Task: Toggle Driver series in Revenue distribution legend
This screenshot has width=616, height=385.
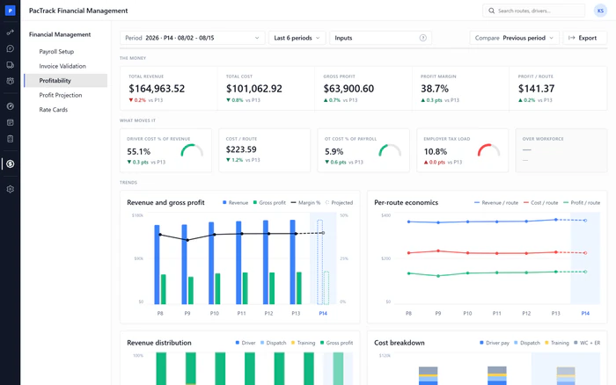Action: pyautogui.click(x=246, y=343)
